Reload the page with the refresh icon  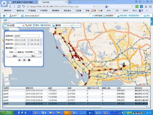[19, 7]
